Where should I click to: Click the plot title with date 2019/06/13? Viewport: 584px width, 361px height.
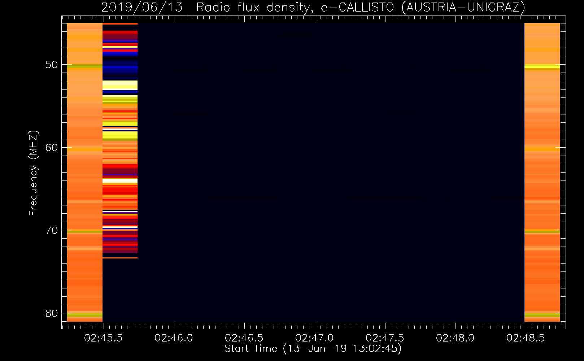coord(313,7)
